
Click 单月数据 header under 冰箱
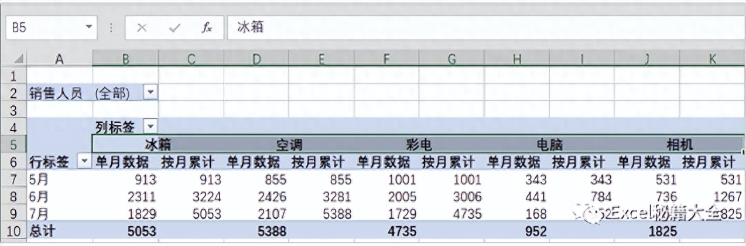pos(125,162)
